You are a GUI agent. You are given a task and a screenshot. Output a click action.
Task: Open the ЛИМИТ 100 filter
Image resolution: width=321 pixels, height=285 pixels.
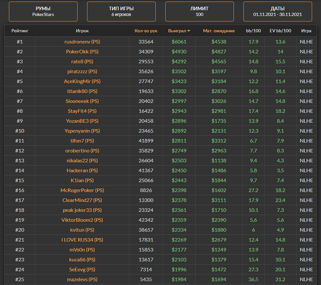tap(199, 11)
